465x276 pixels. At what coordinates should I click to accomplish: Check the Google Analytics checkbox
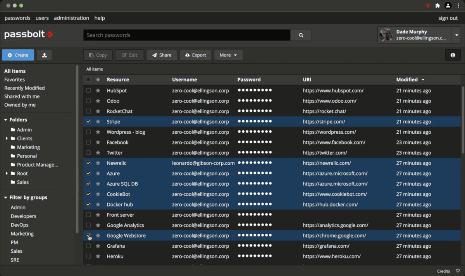coord(88,225)
